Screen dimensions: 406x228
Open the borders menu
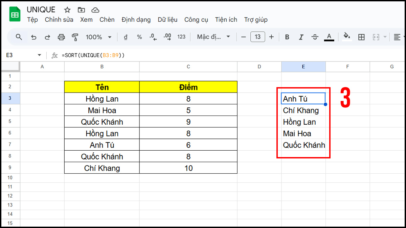[x=361, y=37]
